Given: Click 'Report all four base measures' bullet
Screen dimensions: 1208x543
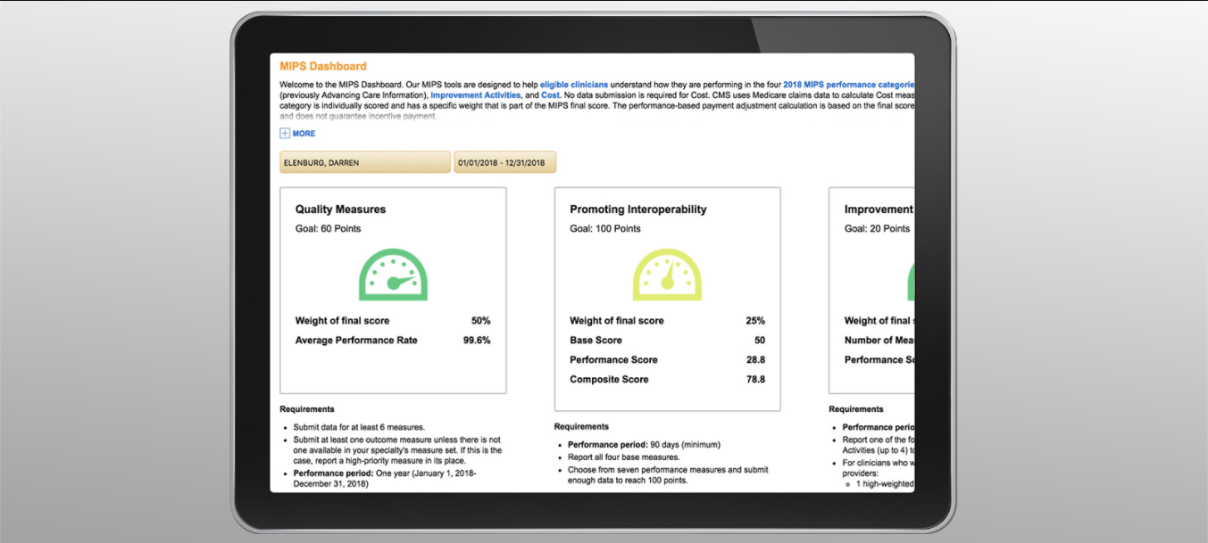Looking at the screenshot, I should coord(624,457).
